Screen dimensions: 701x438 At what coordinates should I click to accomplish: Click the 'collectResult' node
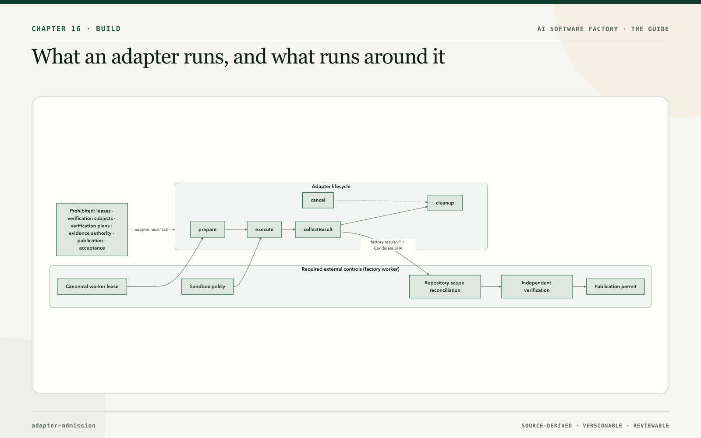[x=318, y=230]
